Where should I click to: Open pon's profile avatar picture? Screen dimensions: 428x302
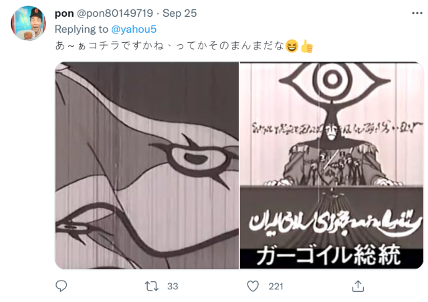point(28,23)
